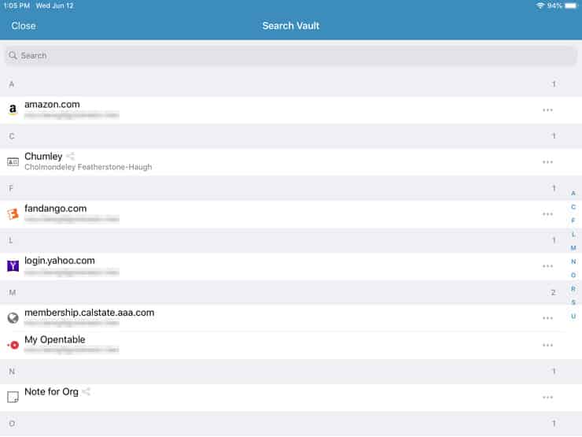582x437 pixels.
Task: Open more options for Chumley
Action: tap(547, 162)
